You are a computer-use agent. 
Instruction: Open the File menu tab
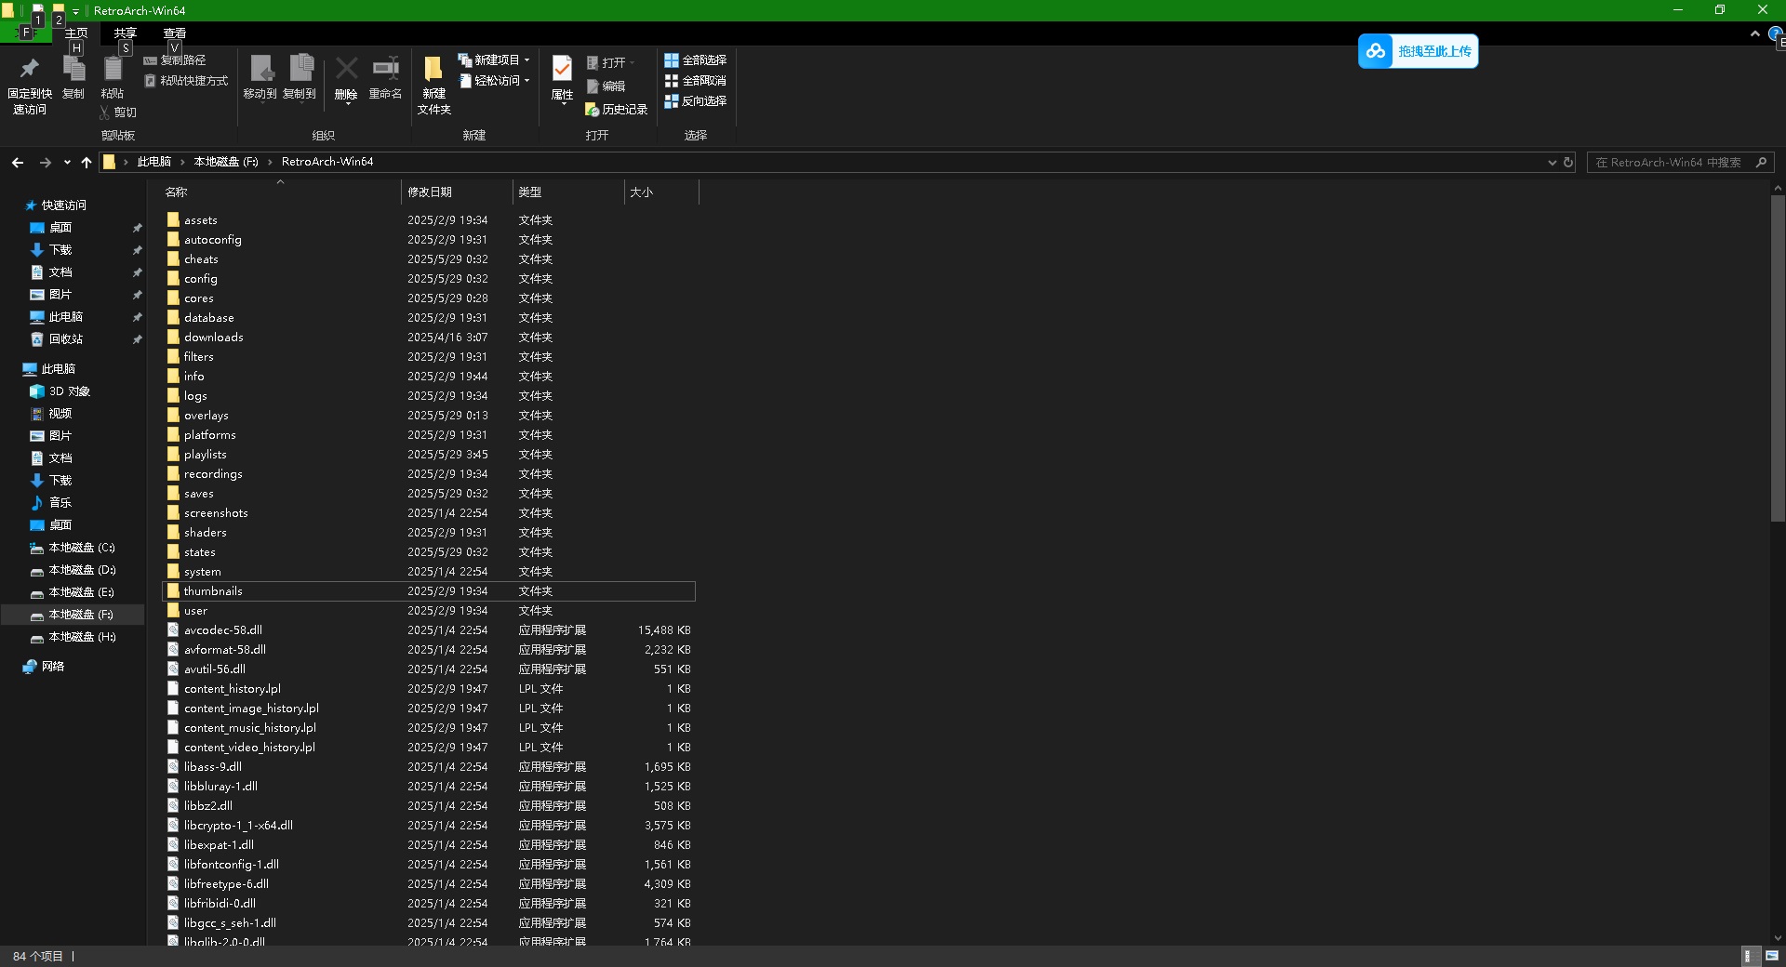click(x=27, y=33)
